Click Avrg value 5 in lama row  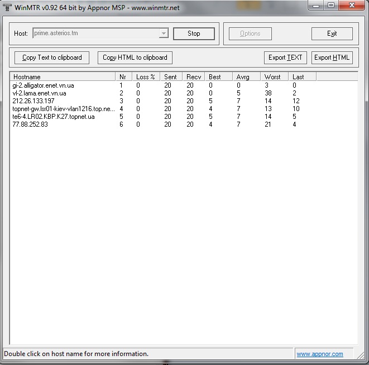238,93
